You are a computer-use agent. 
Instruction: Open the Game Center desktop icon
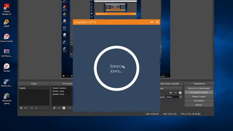click(7, 38)
